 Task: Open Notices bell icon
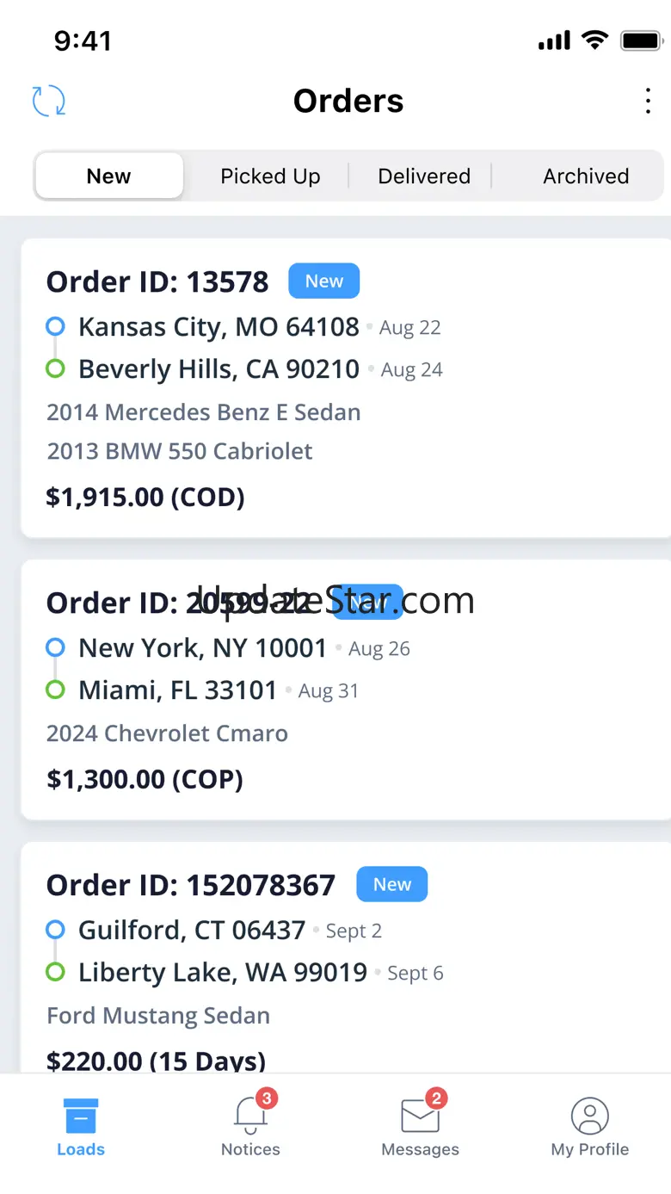tap(250, 1116)
